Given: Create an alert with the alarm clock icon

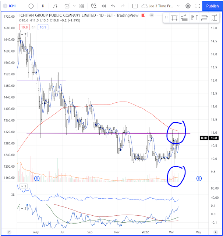Looking at the screenshot, I should click(x=94, y=6).
